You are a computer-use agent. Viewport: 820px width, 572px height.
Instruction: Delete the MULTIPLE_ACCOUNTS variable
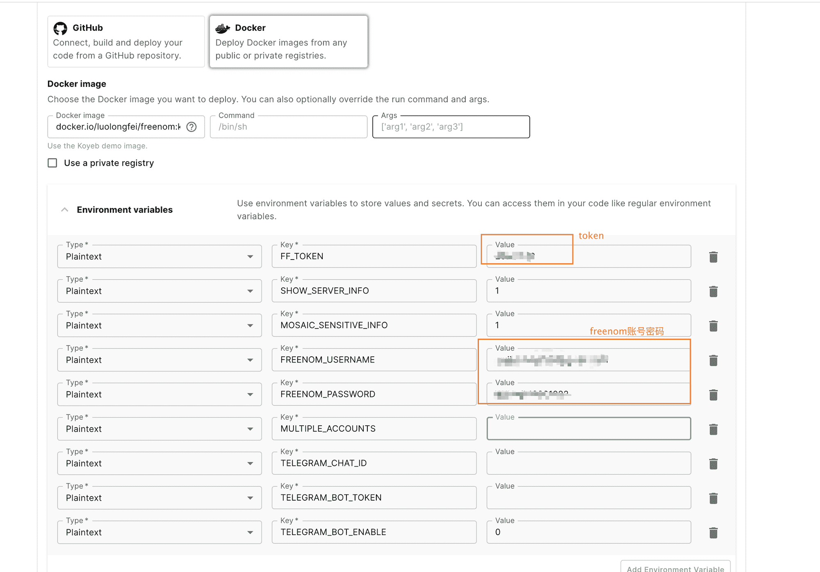(x=713, y=429)
